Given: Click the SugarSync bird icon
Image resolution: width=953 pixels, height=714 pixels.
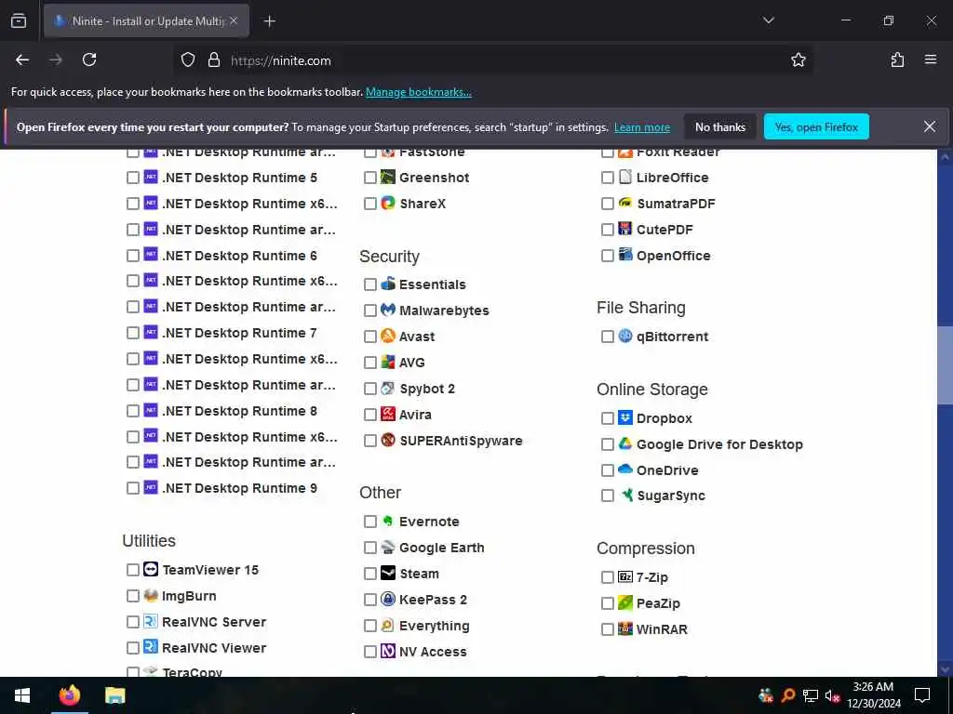Looking at the screenshot, I should [625, 496].
